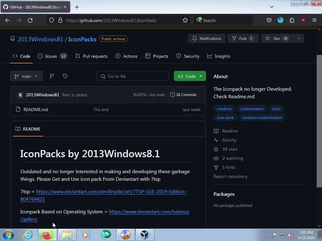Open commit 91d5752 hash link
The image size is (322, 241).
pos(140,95)
